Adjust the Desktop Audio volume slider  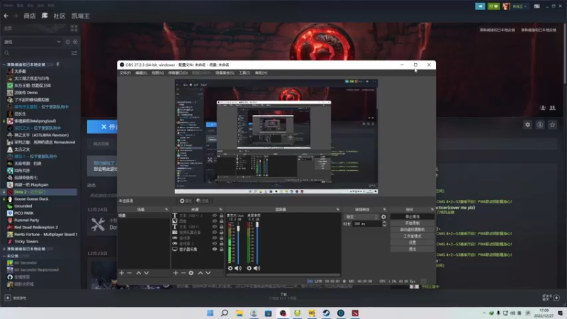point(257,225)
